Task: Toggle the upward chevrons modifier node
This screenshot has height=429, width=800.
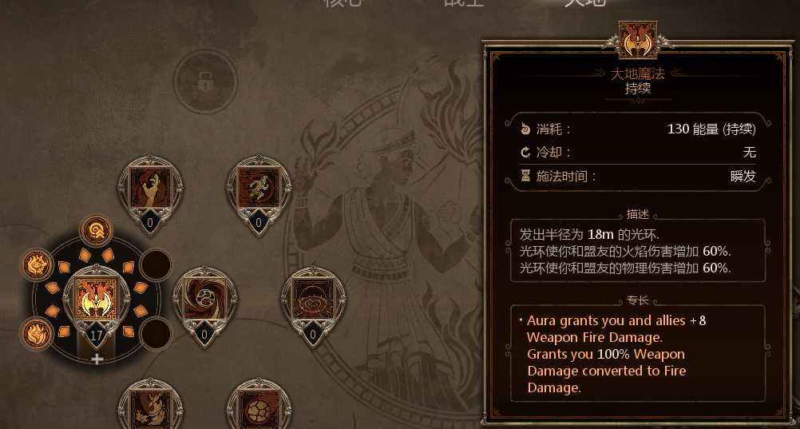Action: pos(97,231)
